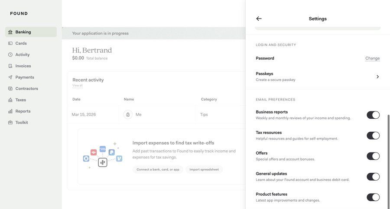Click the Import expenses to find tax write-offs heading
390x209 pixels.
pyautogui.click(x=173, y=143)
